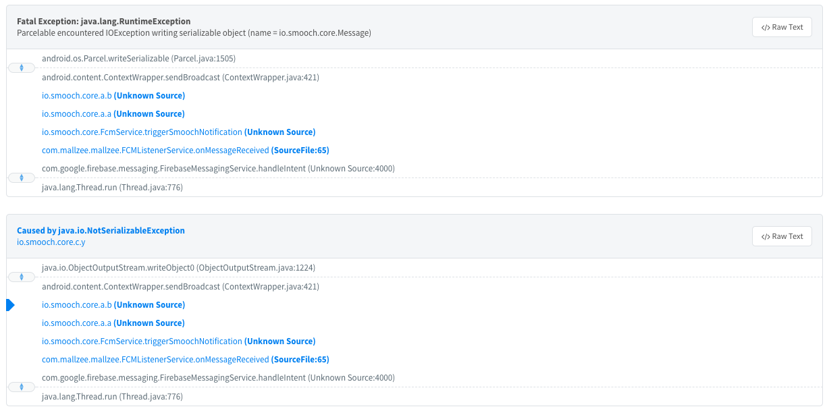Expand hidden frames above android.content.ContextWrapper.sendBroadcast

click(x=21, y=67)
